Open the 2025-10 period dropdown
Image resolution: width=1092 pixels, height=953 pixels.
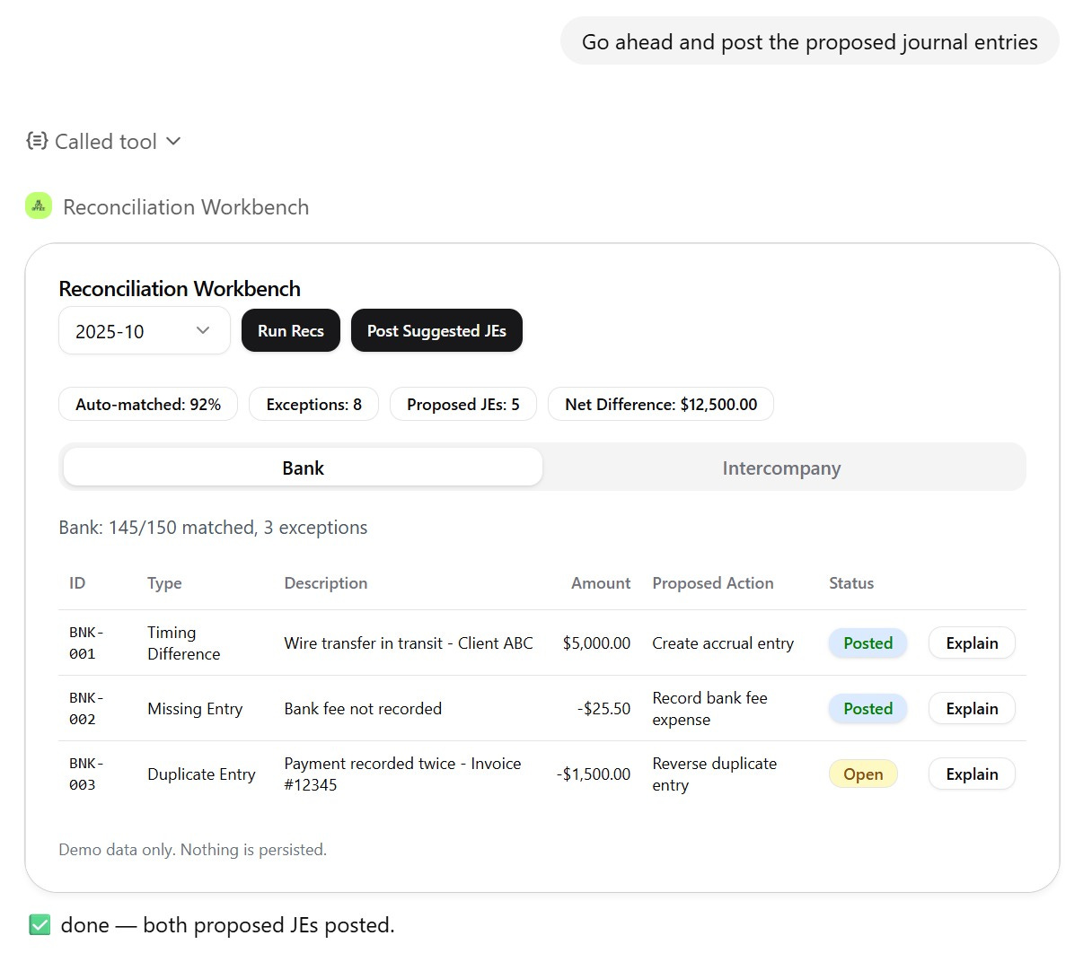pos(145,331)
